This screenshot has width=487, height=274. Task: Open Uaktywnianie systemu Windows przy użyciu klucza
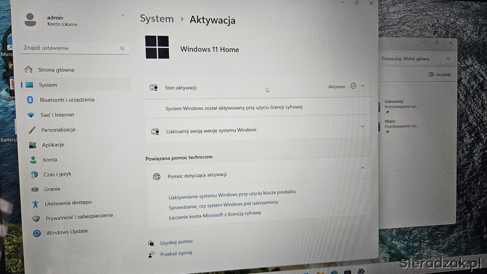pos(232,194)
